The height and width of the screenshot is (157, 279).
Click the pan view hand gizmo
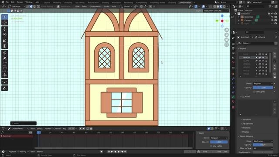(227, 35)
